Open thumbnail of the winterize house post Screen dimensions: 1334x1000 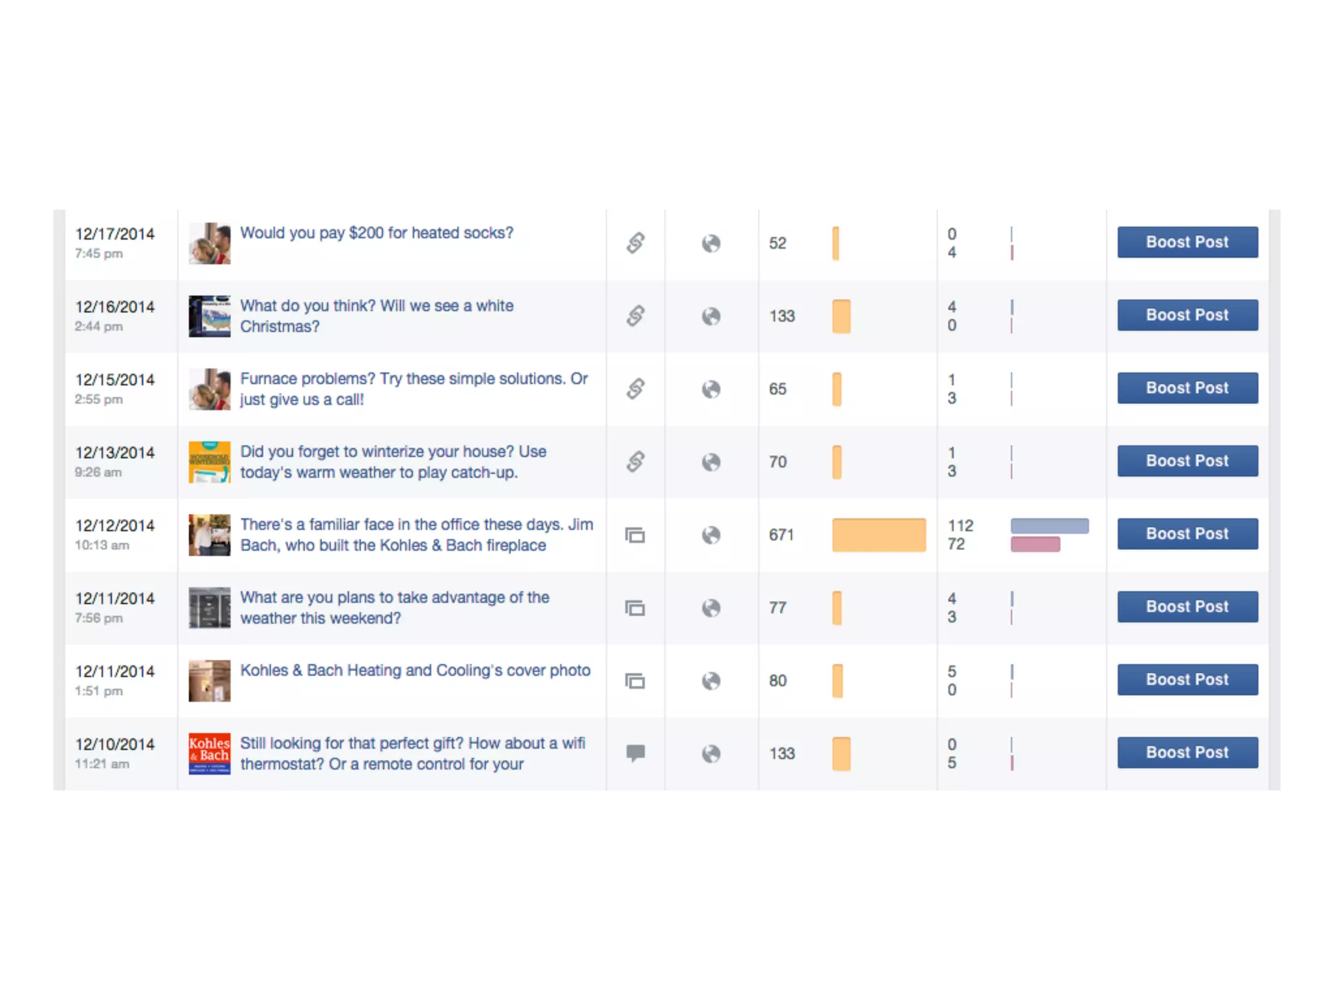(209, 462)
